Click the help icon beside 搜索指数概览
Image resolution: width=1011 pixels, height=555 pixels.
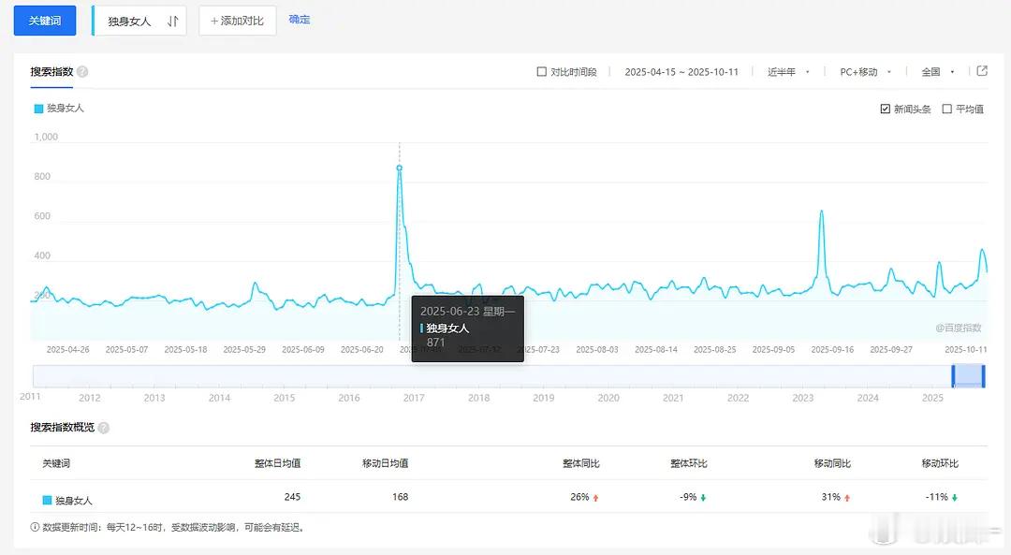[x=103, y=428]
